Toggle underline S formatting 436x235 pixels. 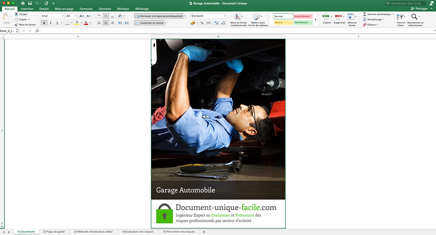tap(57, 23)
